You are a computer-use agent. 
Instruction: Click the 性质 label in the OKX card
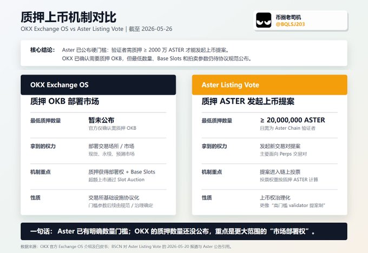click(x=35, y=198)
